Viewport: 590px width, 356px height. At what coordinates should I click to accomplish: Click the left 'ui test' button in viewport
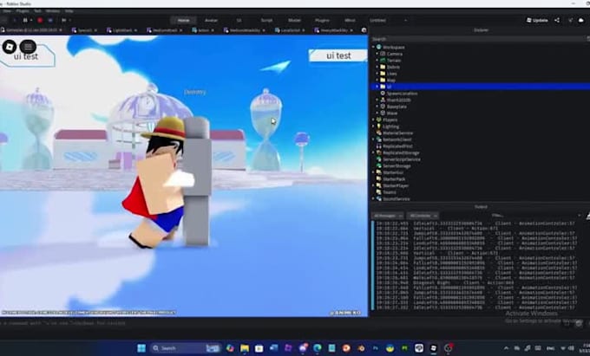27,56
